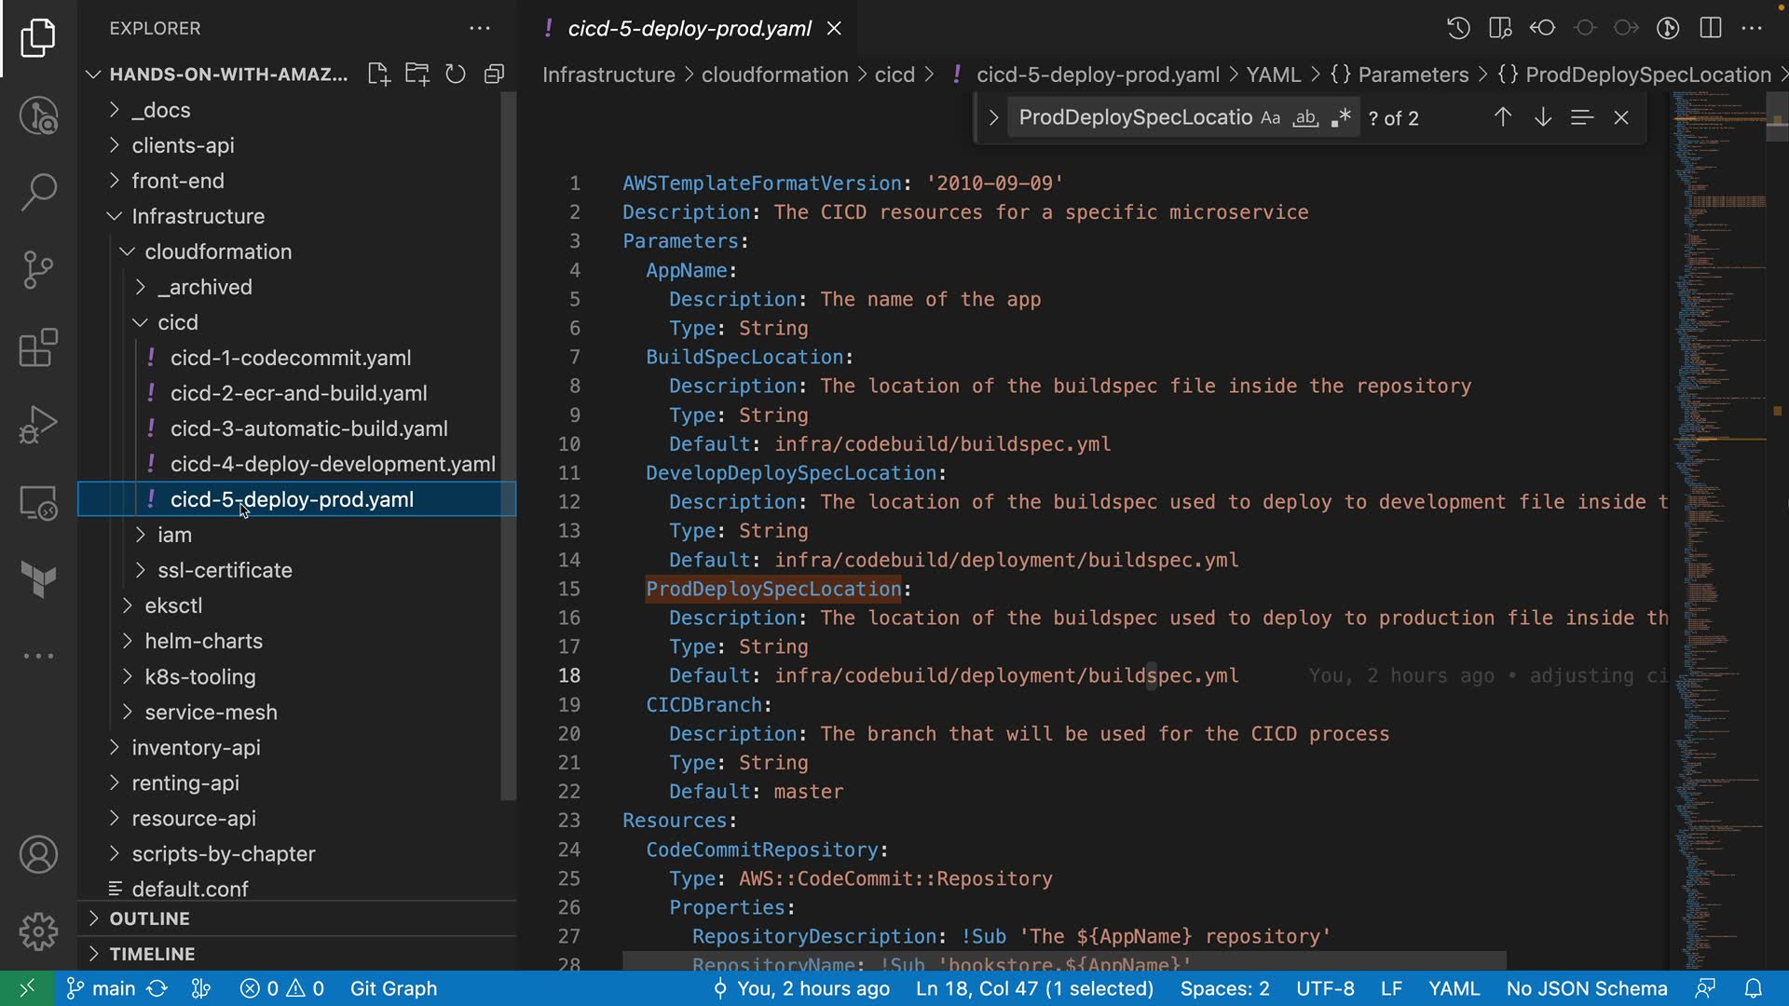Toggle replace mode chevron in find widget
Screen dimensions: 1789x1006
[x=992, y=118]
